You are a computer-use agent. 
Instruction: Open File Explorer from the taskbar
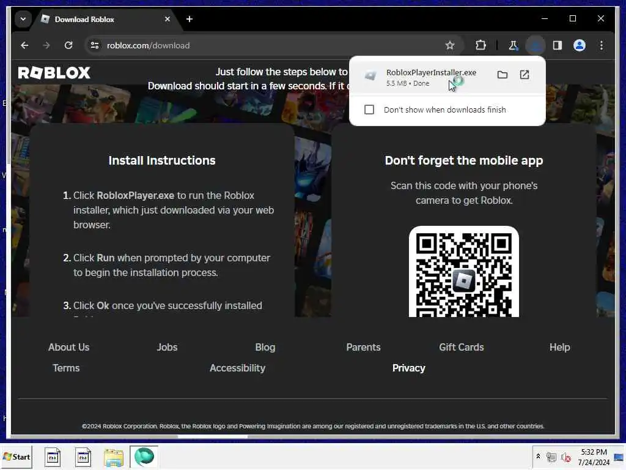tap(114, 457)
